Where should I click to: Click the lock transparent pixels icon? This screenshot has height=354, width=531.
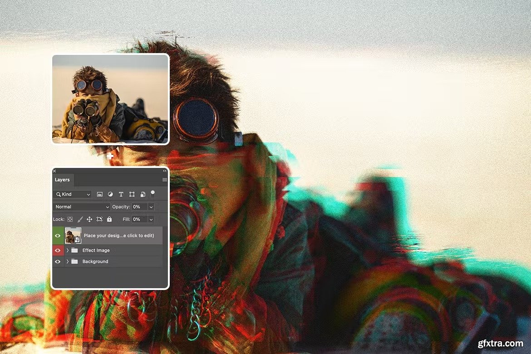click(x=70, y=219)
